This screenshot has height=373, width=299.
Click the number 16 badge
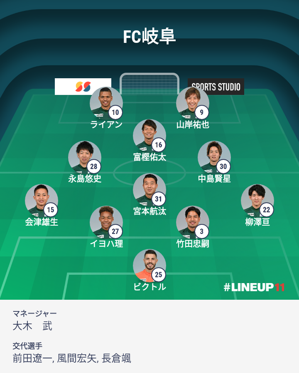pyautogui.click(x=159, y=144)
